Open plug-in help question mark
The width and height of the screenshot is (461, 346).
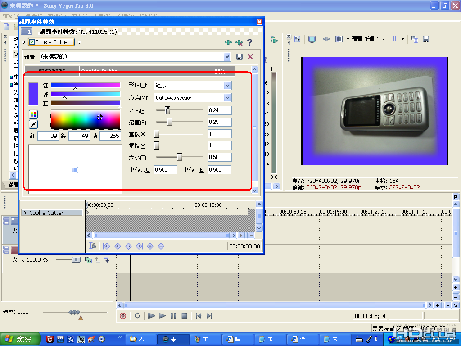tap(249, 42)
